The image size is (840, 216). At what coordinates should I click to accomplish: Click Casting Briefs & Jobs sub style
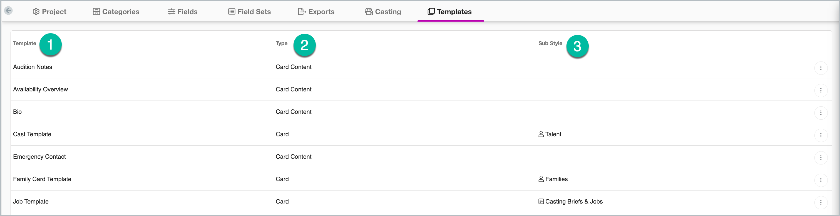(570, 201)
